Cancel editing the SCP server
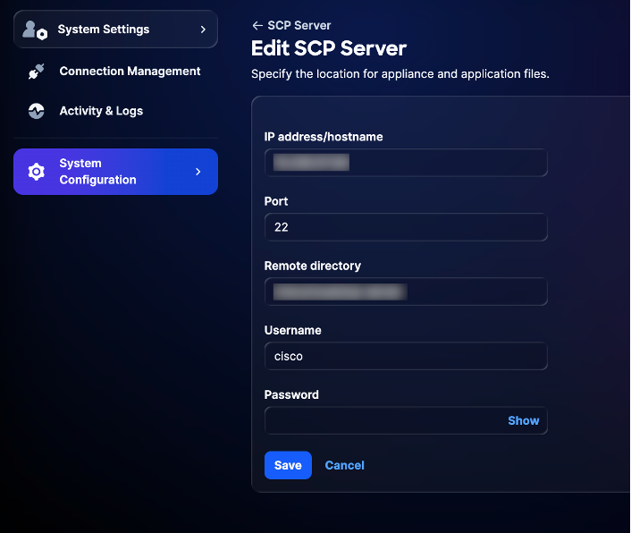631x533 pixels. pos(344,465)
